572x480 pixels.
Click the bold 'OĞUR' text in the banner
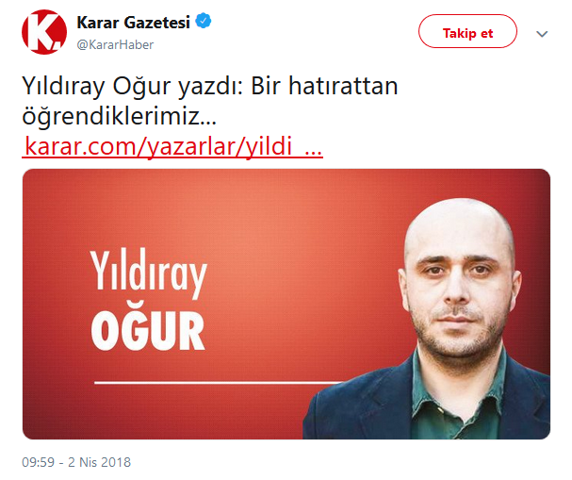tap(148, 329)
